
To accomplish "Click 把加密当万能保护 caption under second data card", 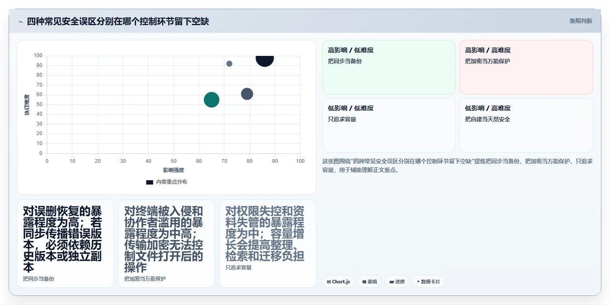I will 145,279.
